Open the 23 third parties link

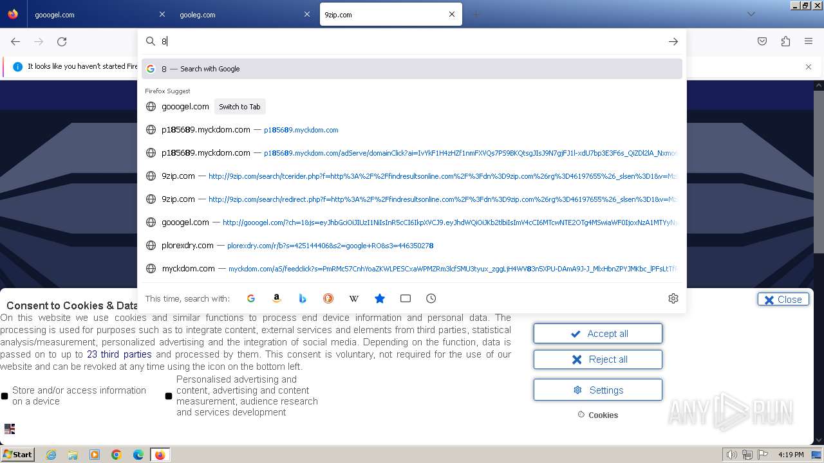click(119, 354)
